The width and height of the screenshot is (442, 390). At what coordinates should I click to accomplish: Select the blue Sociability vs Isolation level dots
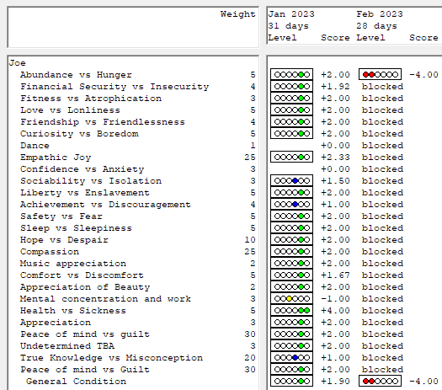291,181
